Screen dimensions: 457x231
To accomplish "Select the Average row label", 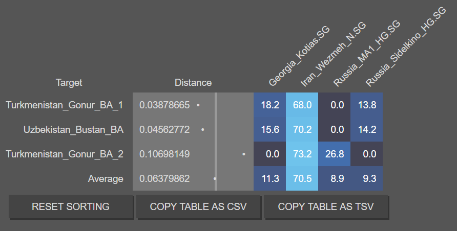I will [x=106, y=178].
